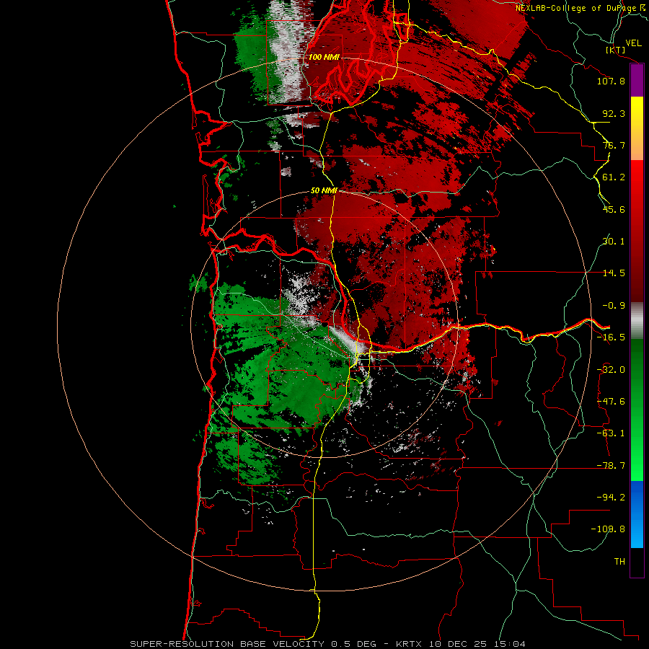Select the -0.9 legend value
649x649 pixels.
tap(614, 306)
